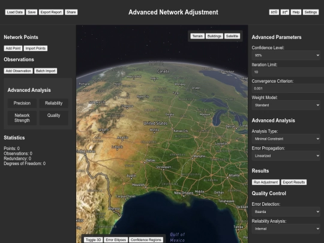Screen dimensions: 324x243
Task: Click the Houston map label
Action: pyautogui.click(x=138, y=185)
